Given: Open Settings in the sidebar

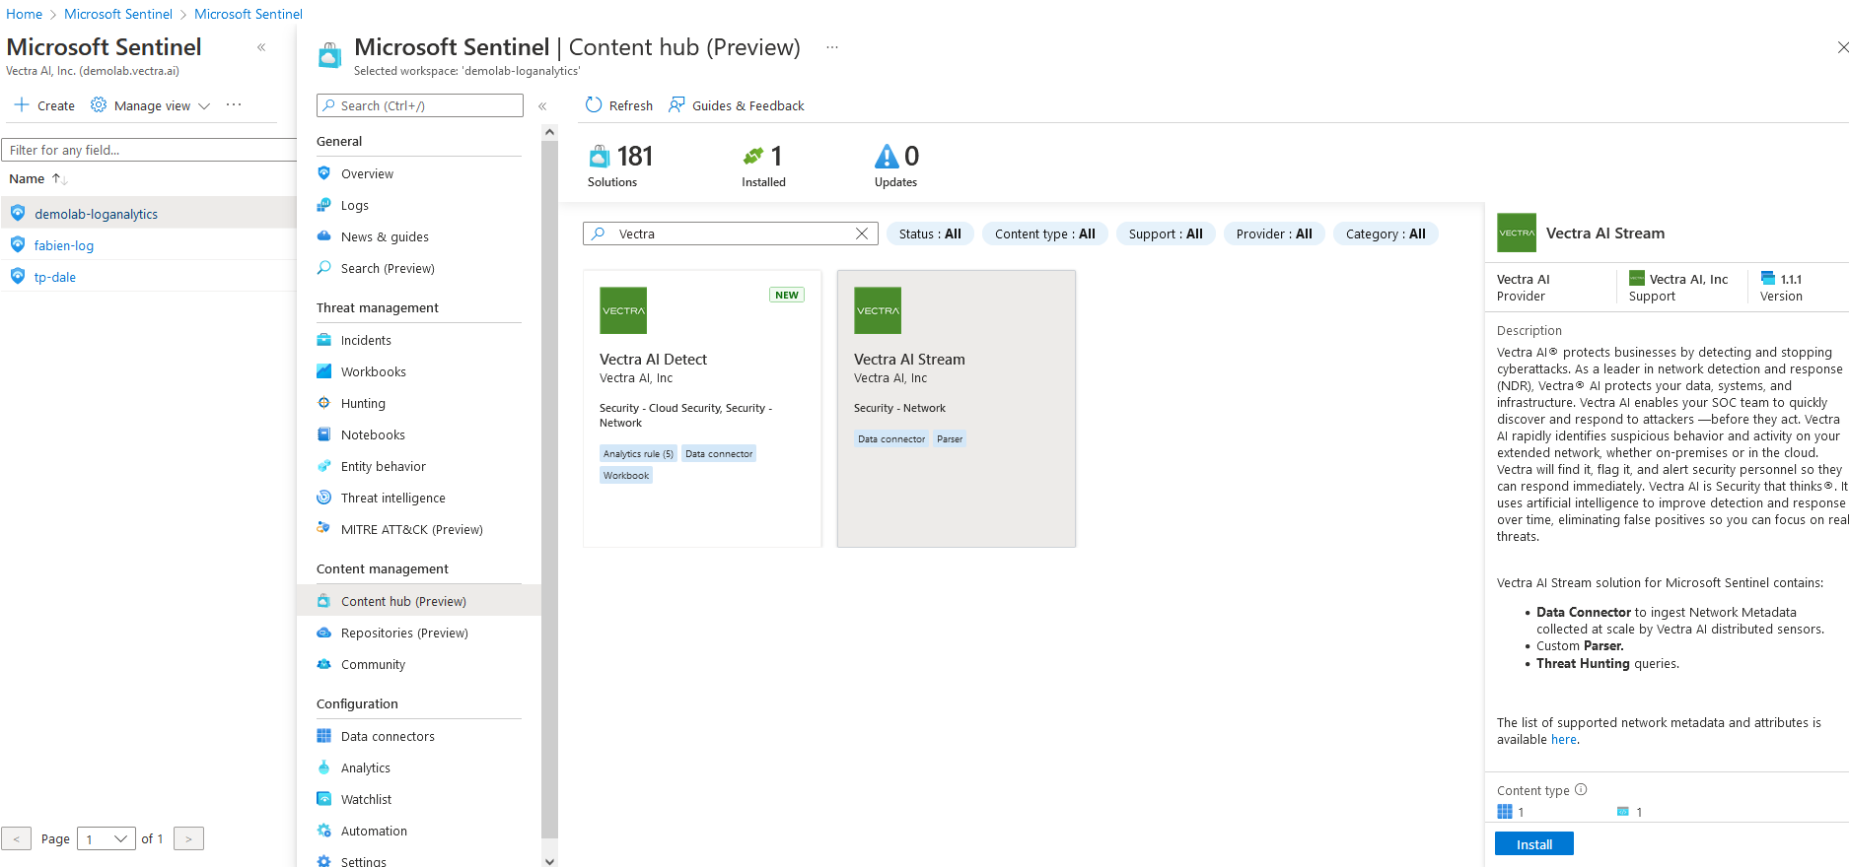Looking at the screenshot, I should (x=363, y=861).
